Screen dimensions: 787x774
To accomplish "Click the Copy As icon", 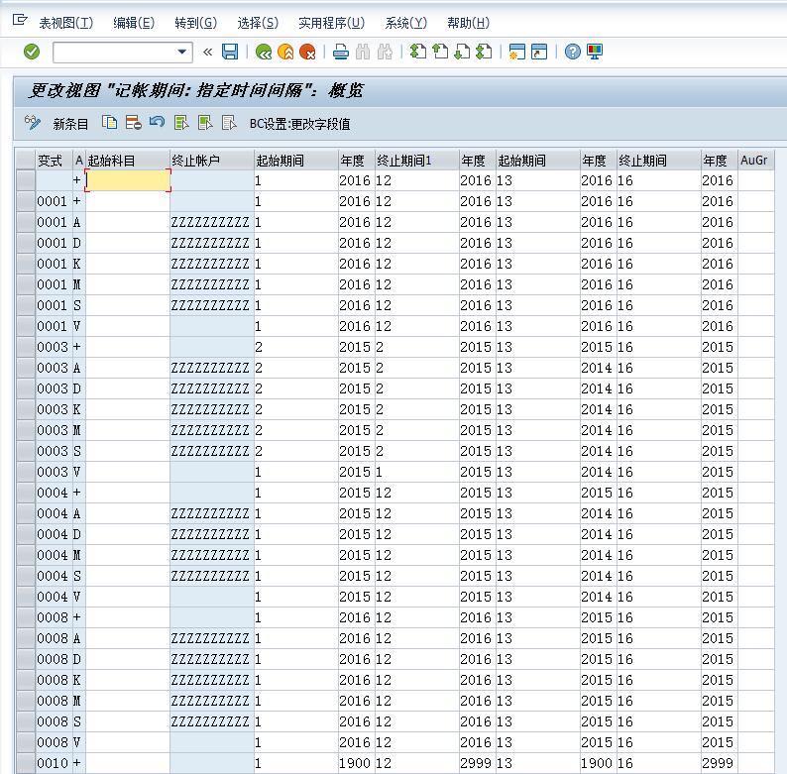I will 110,123.
